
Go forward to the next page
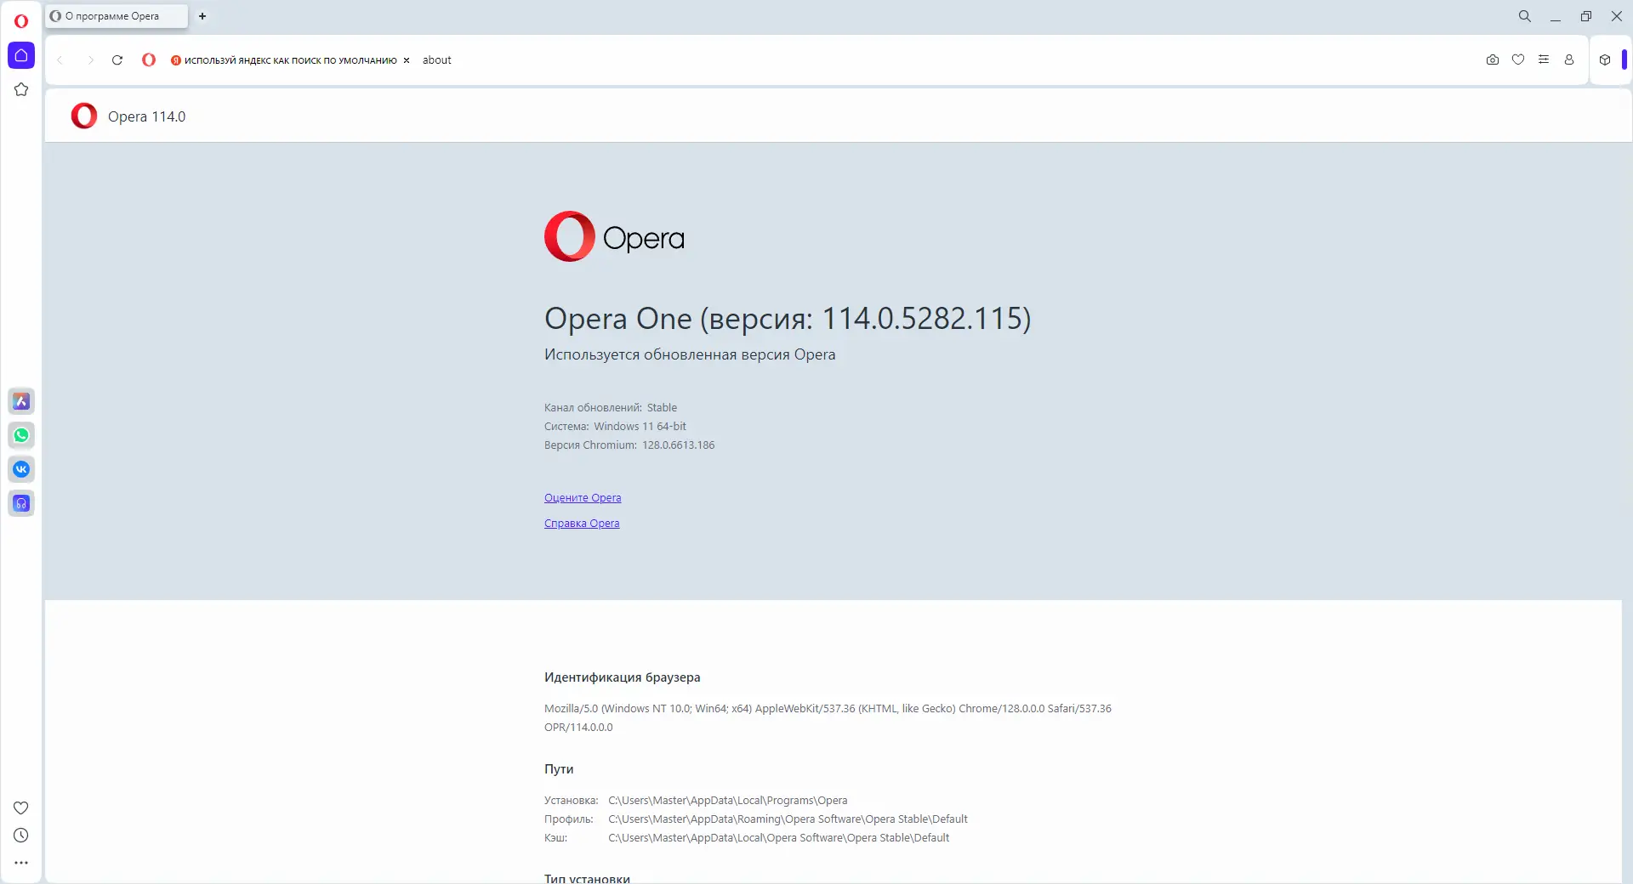[90, 60]
